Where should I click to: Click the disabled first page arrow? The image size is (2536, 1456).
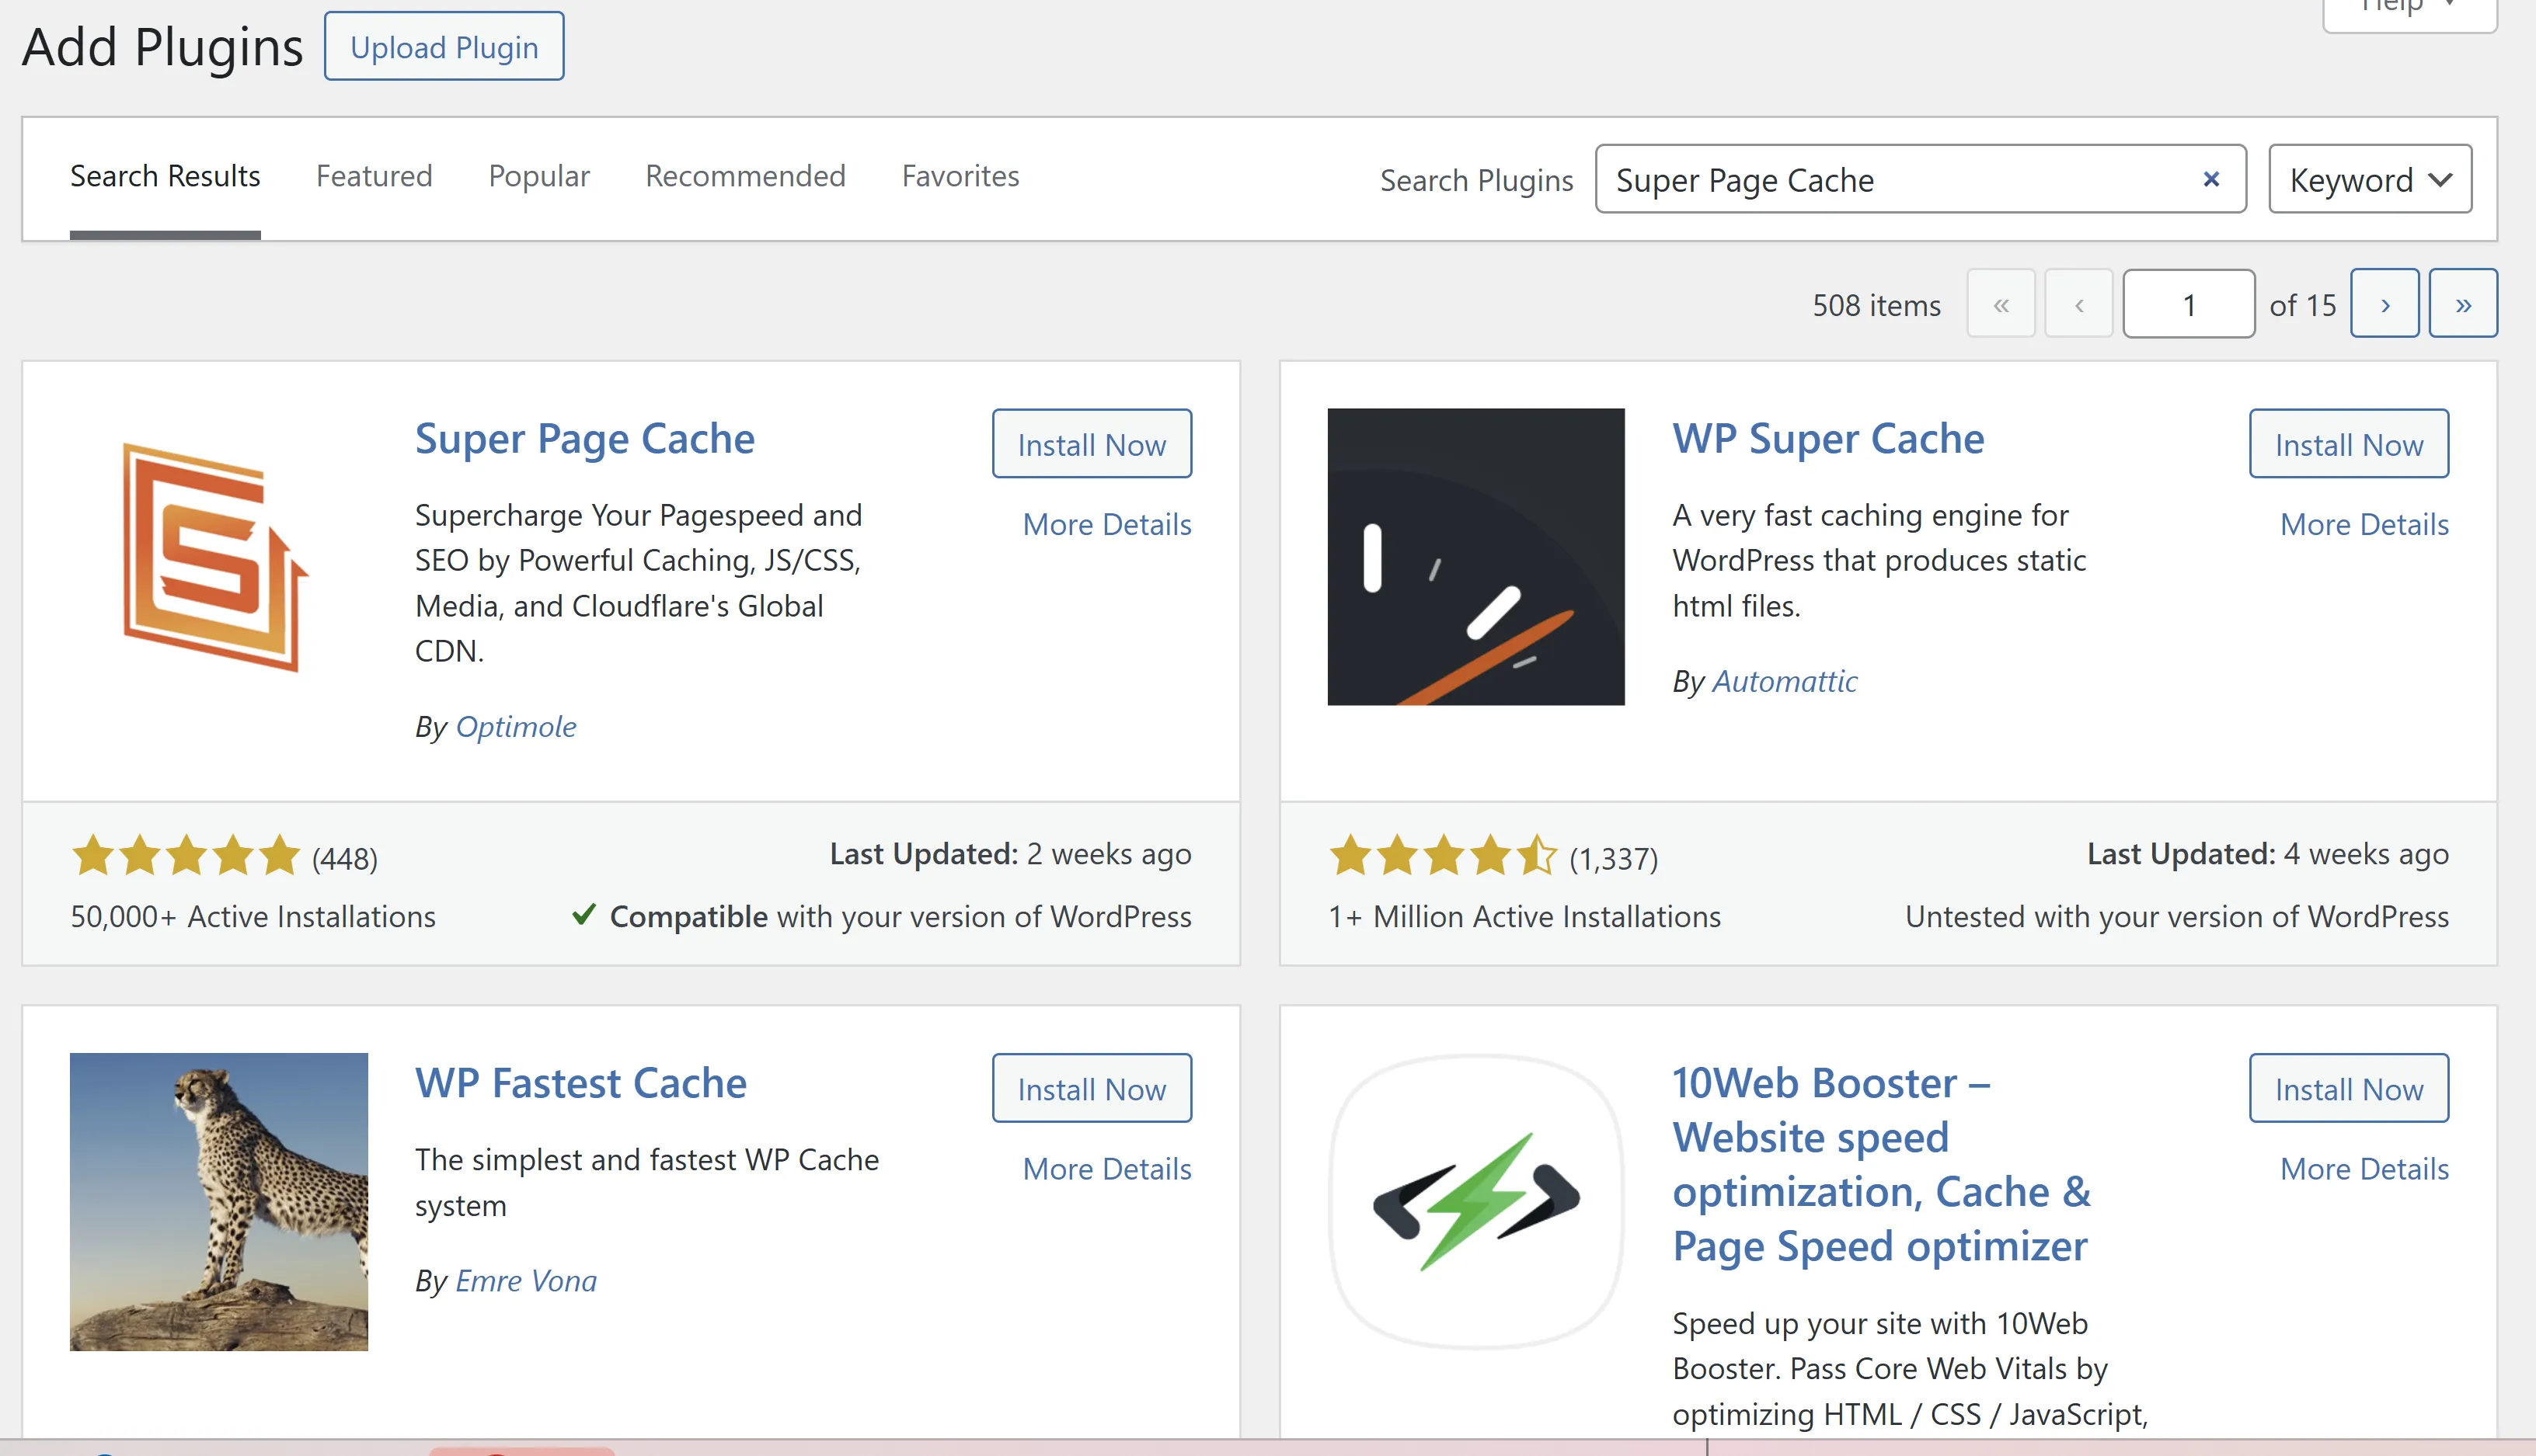(2001, 304)
